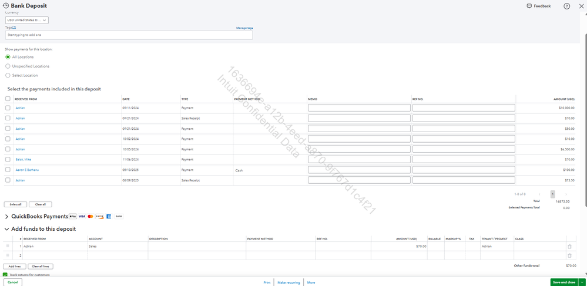587x286 pixels.
Task: Click the Apple Pay card icon
Action: click(x=73, y=216)
